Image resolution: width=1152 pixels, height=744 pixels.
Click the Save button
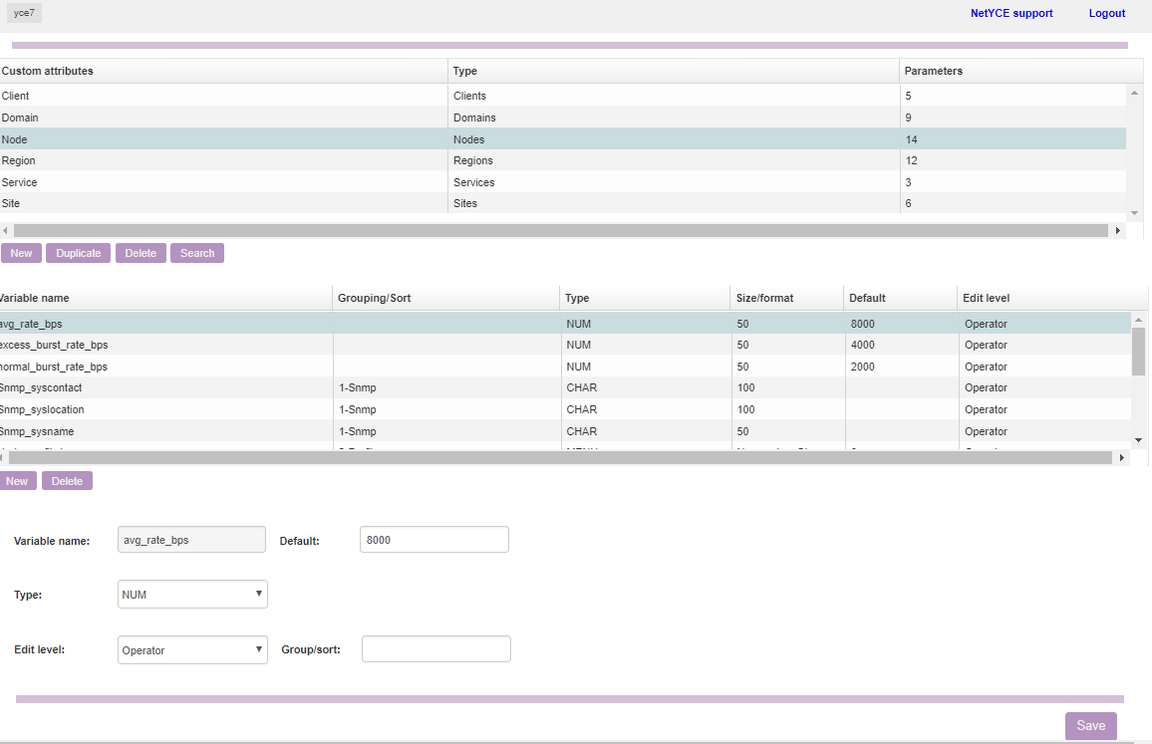pyautogui.click(x=1090, y=726)
